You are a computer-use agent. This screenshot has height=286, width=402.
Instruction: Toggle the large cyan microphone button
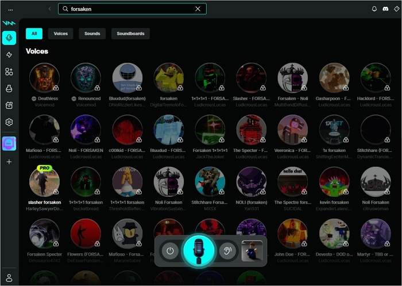pos(199,251)
